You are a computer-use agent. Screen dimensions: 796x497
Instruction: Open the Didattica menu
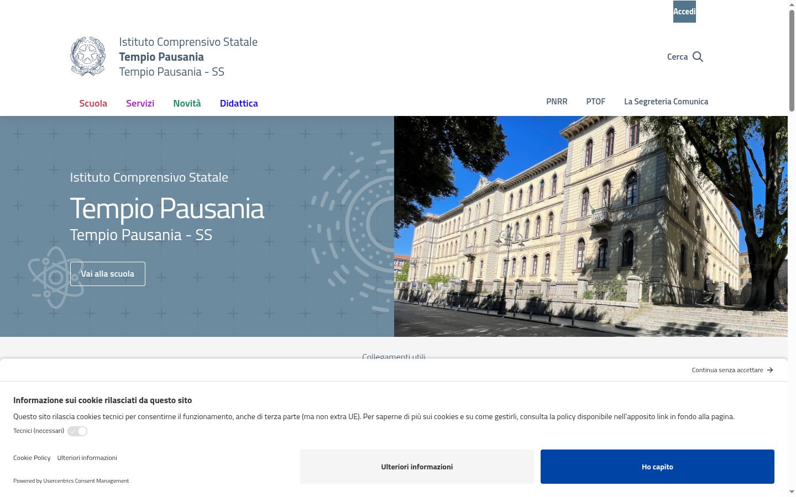coord(239,103)
